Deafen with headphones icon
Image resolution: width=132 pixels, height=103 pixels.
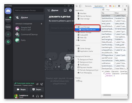coord(38,96)
